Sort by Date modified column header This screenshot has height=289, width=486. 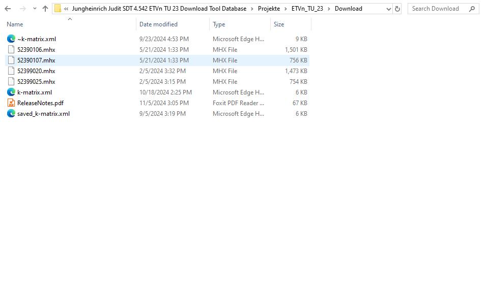point(158,24)
